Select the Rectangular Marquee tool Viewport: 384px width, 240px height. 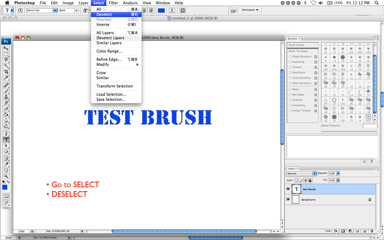pyautogui.click(x=6, y=54)
